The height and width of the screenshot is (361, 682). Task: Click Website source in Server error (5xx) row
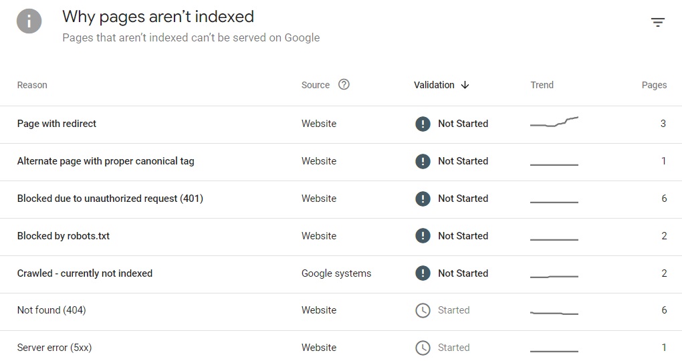(319, 348)
